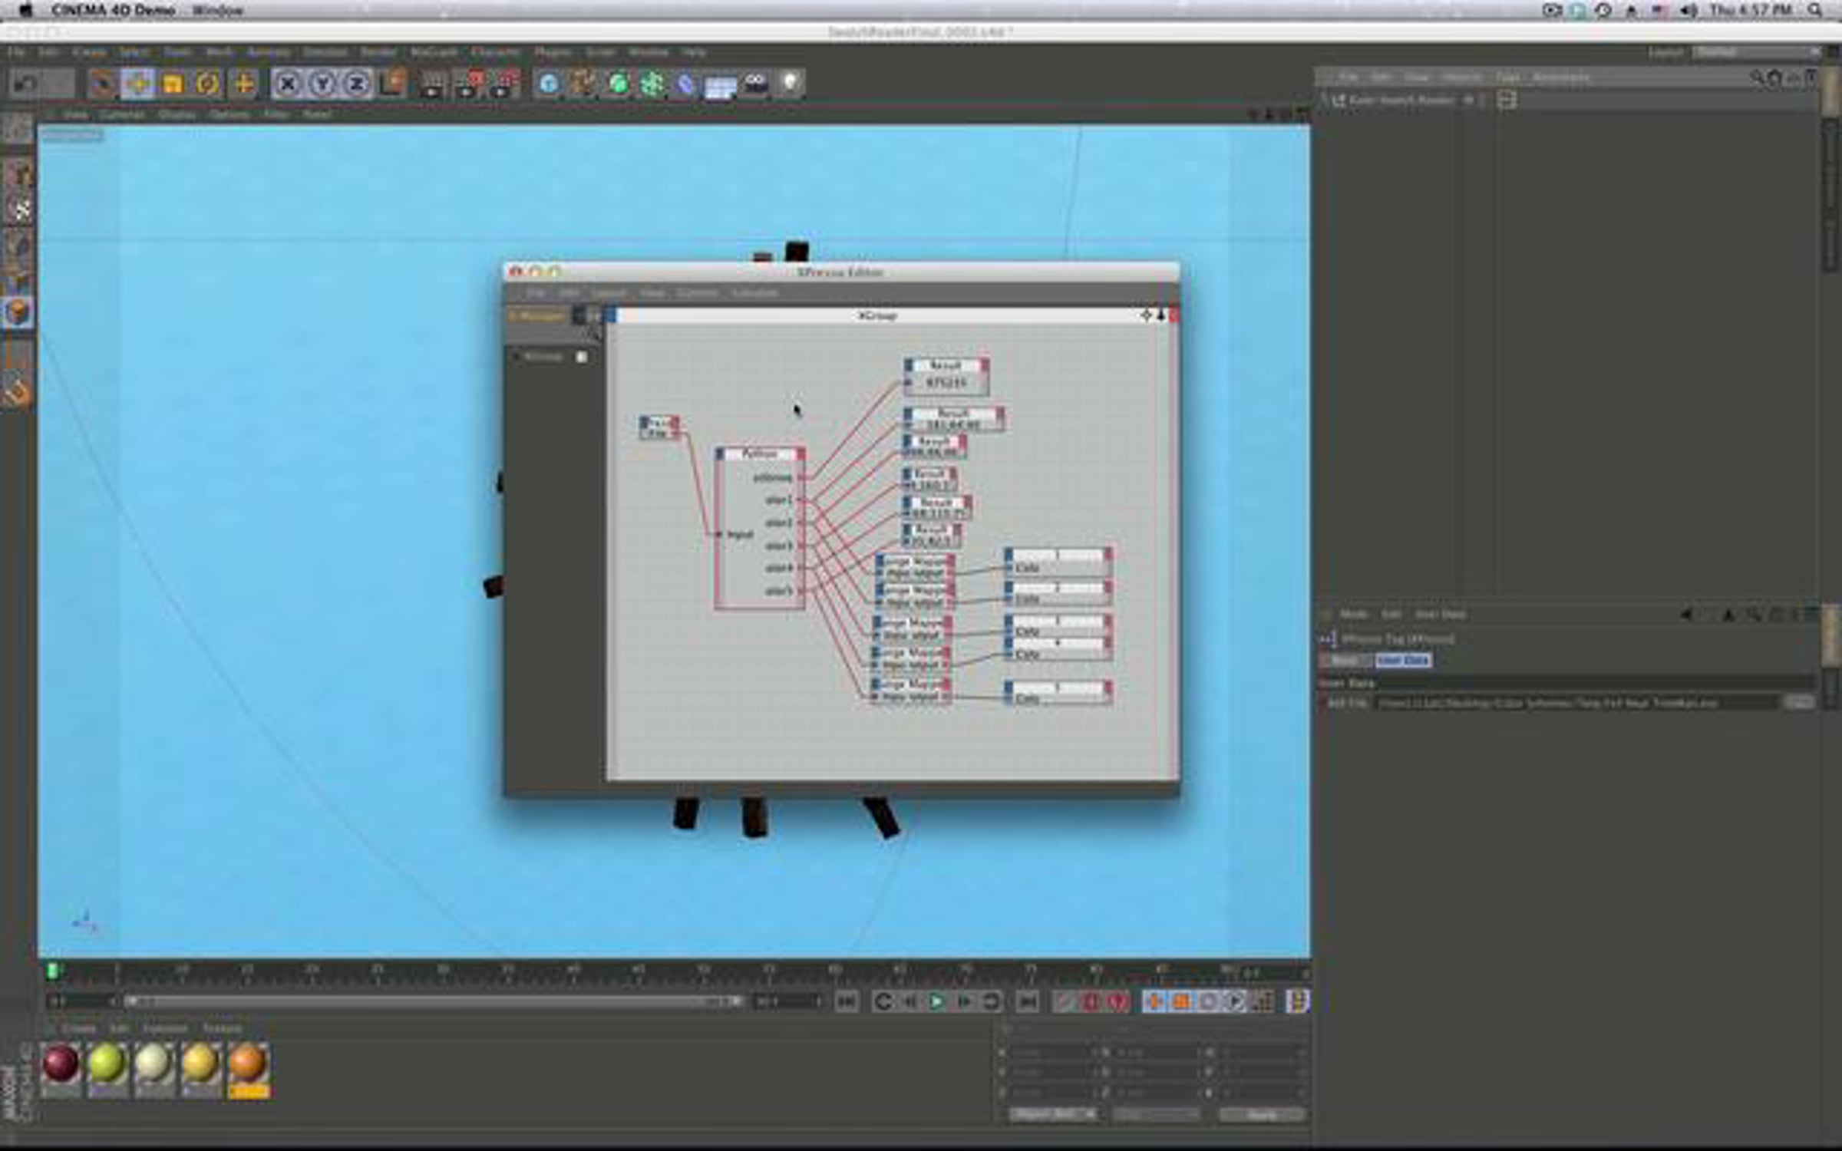This screenshot has width=1842, height=1151.
Task: Select the dark red material sphere
Action: point(61,1064)
